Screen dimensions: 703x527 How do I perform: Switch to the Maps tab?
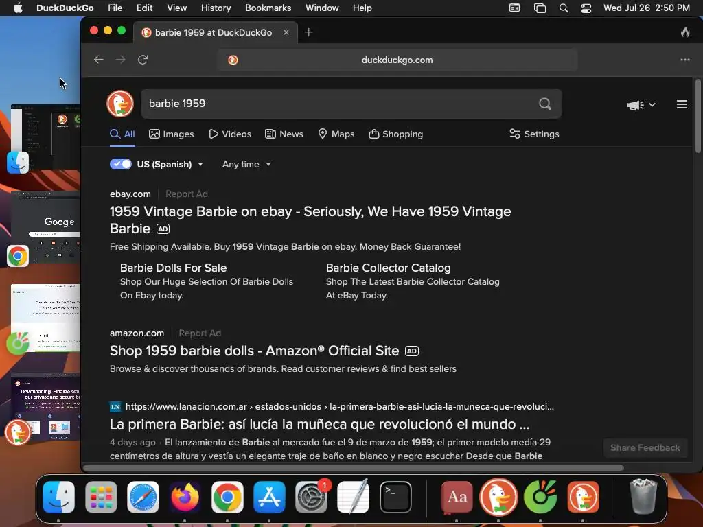tap(336, 134)
